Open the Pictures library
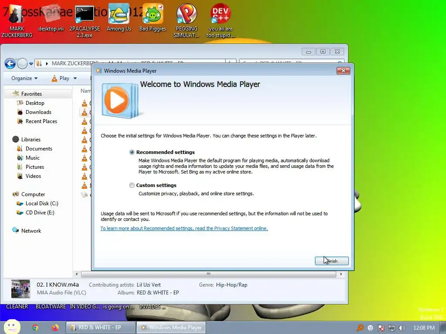Image resolution: width=446 pixels, height=334 pixels. tap(35, 167)
